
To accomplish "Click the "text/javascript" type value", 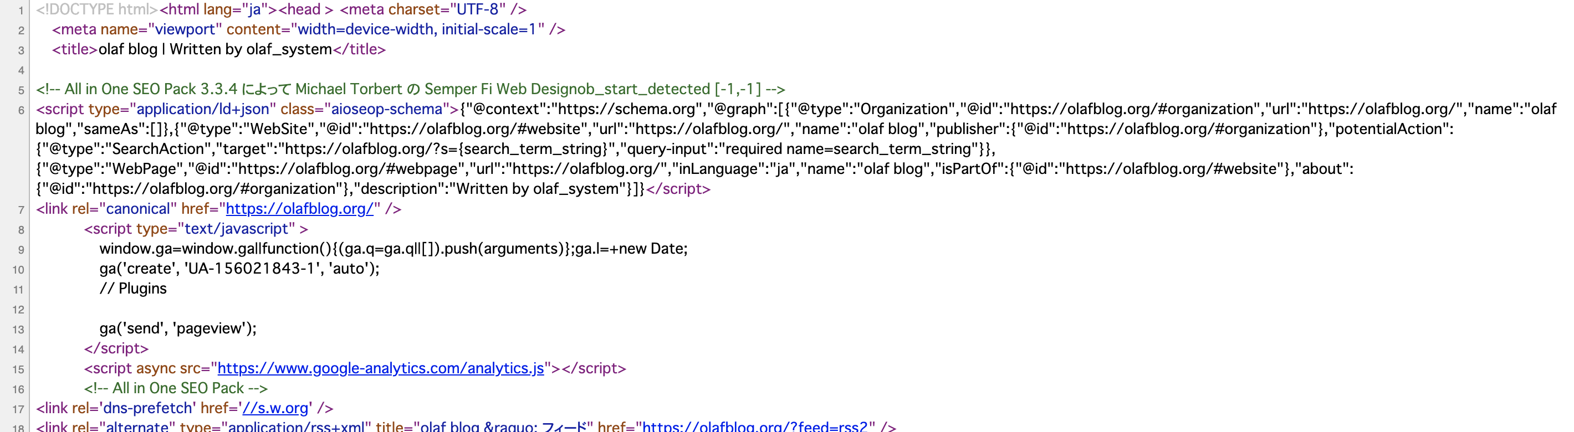I will click(236, 229).
